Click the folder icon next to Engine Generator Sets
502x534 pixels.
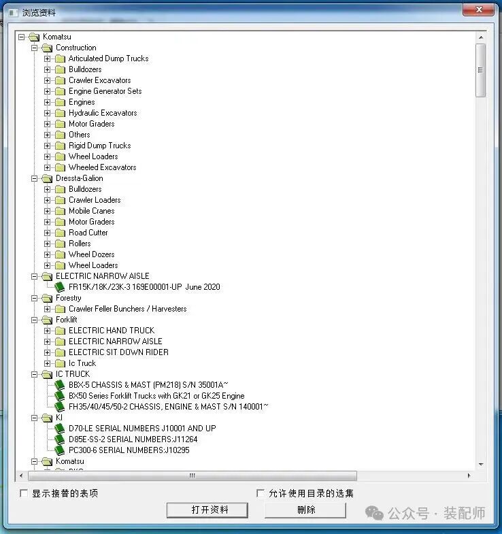point(61,91)
